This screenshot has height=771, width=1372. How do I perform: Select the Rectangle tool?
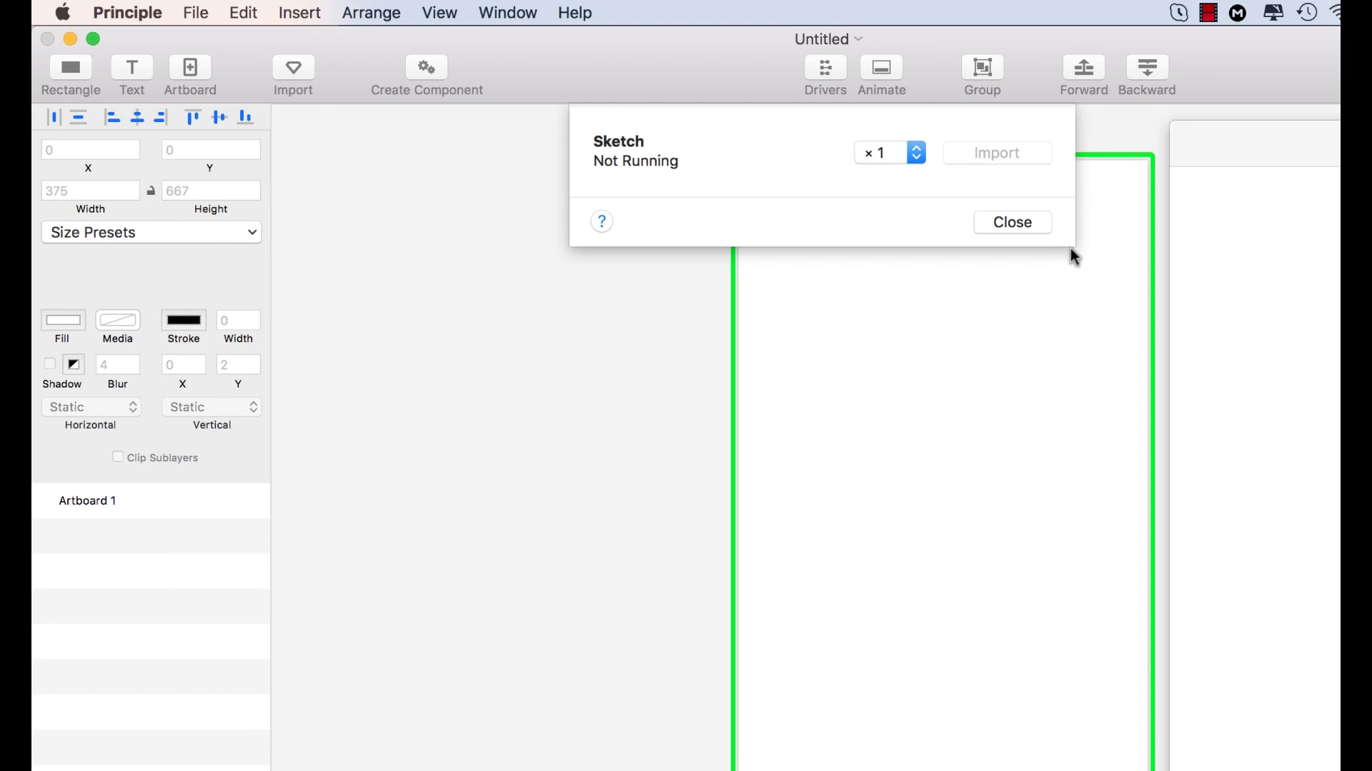pos(71,68)
